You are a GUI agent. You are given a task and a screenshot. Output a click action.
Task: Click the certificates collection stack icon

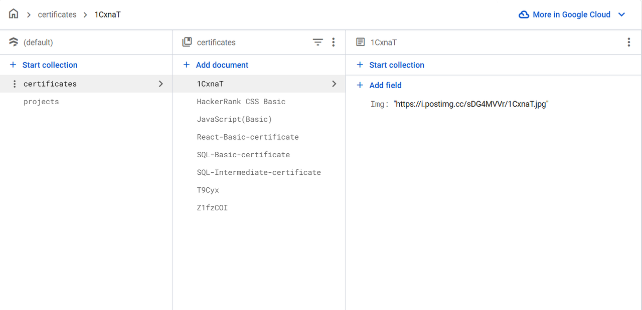click(187, 43)
